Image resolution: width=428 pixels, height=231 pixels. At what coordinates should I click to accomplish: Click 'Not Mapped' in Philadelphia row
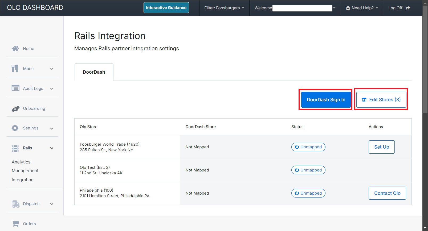pyautogui.click(x=197, y=193)
